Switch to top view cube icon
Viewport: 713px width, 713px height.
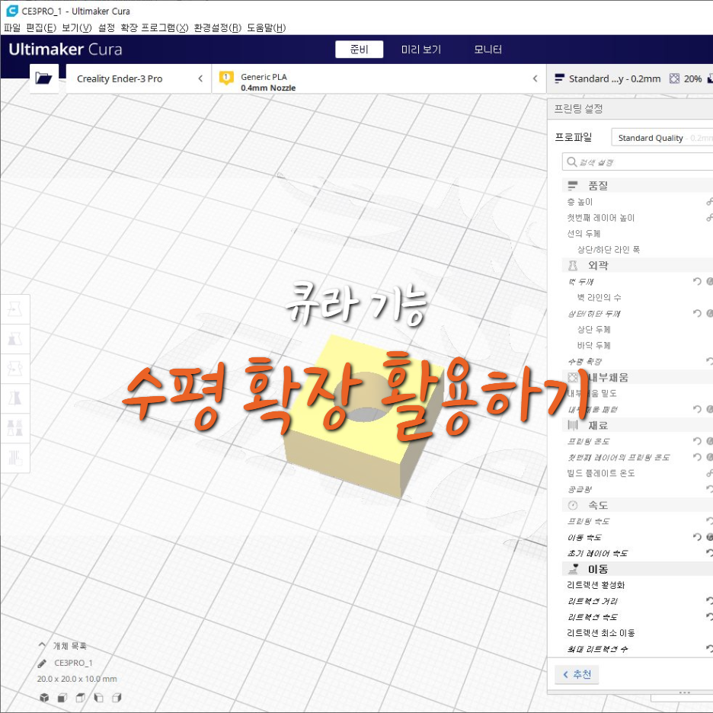coord(81,697)
